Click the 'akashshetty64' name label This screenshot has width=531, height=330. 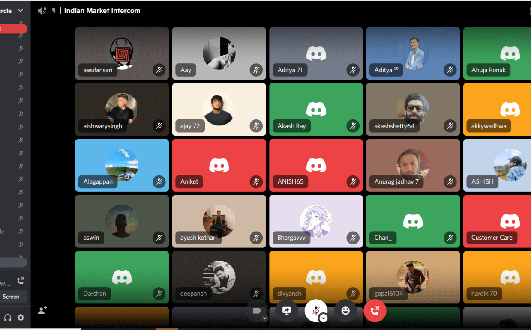click(394, 126)
